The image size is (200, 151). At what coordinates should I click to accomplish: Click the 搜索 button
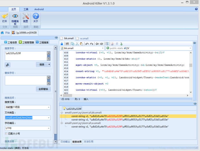point(42,65)
